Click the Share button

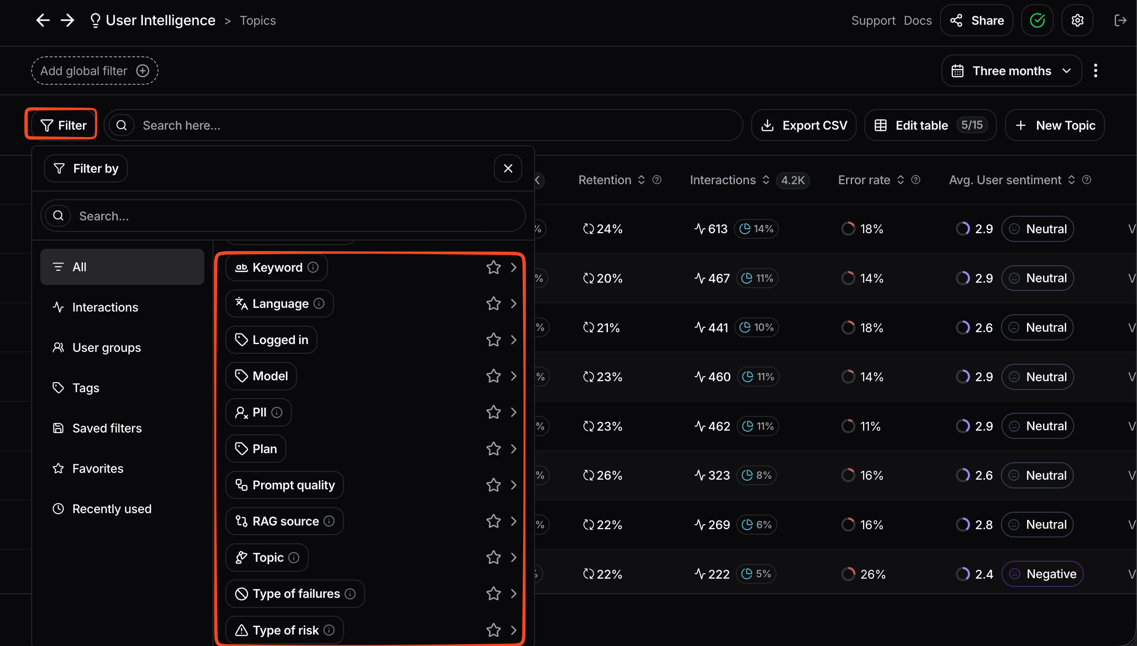[x=976, y=20]
